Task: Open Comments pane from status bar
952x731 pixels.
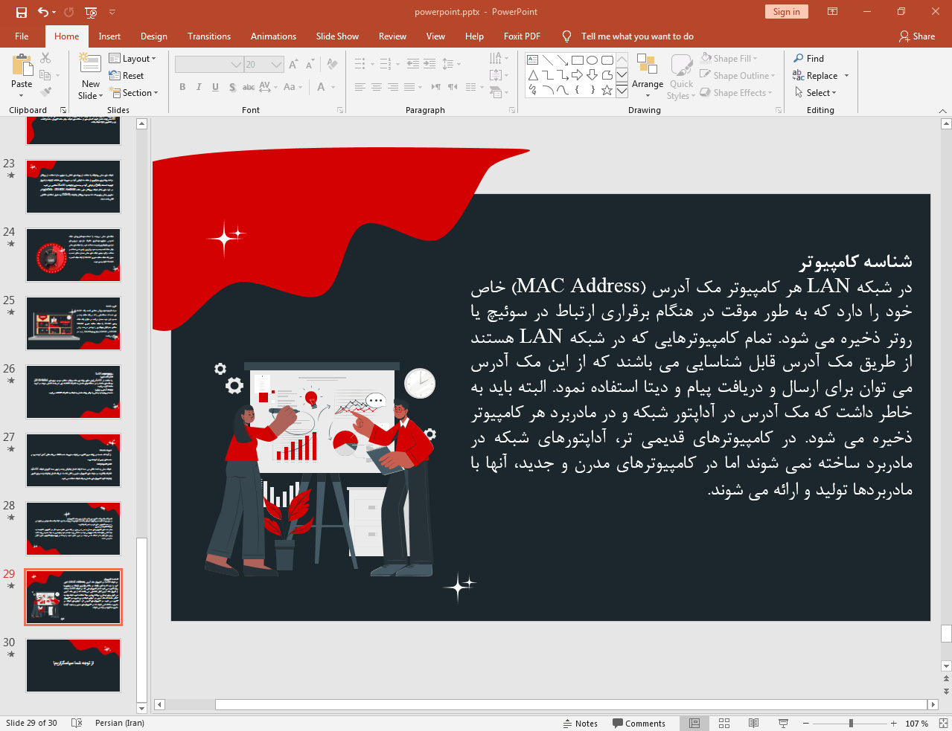Action: [639, 724]
